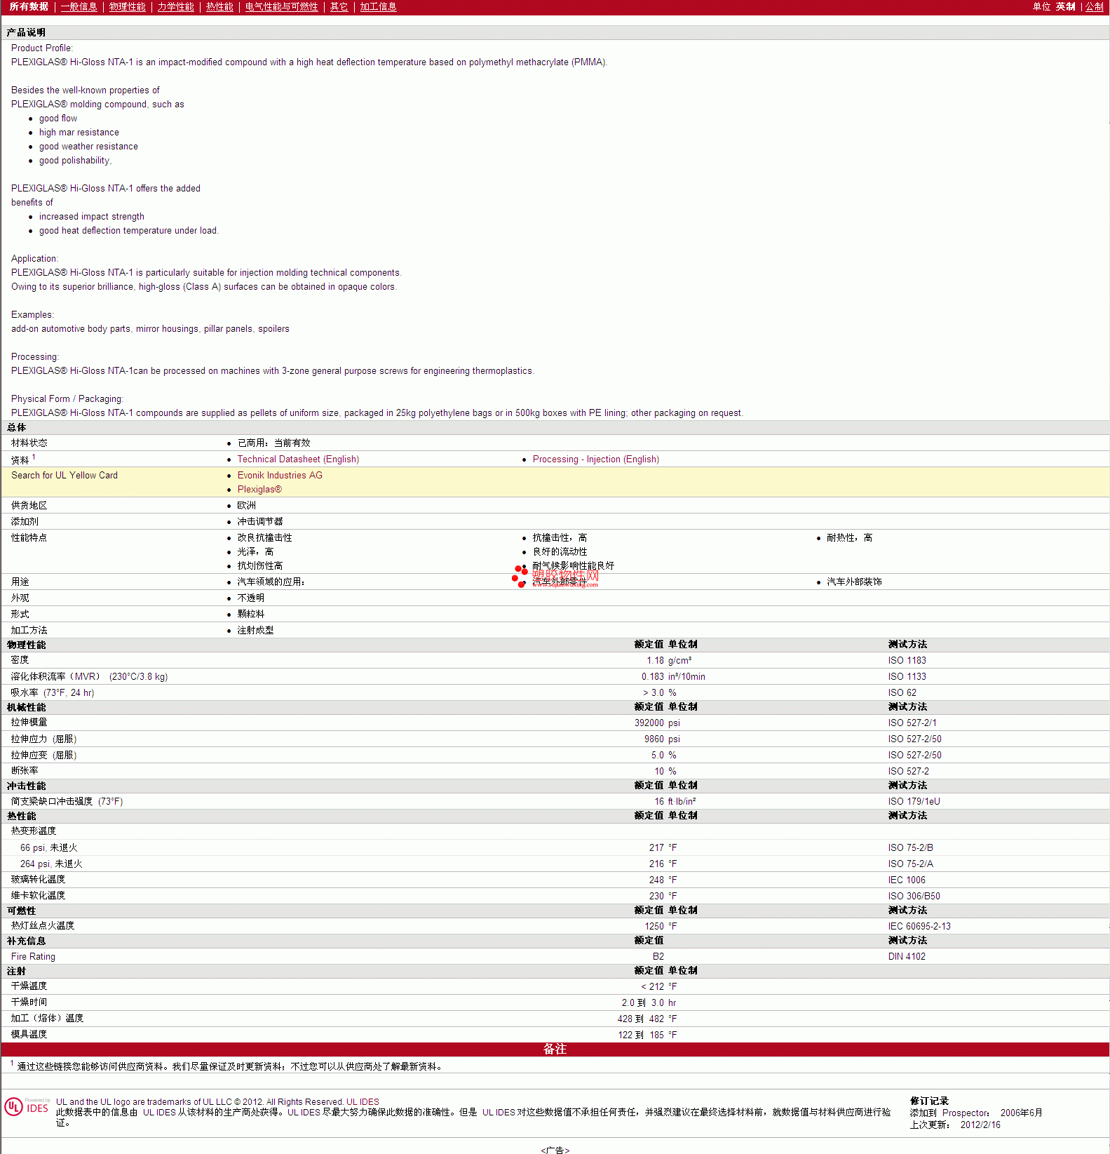1110x1154 pixels.
Task: Click the IEC 60695-2-13 glow wire method
Action: click(x=919, y=927)
